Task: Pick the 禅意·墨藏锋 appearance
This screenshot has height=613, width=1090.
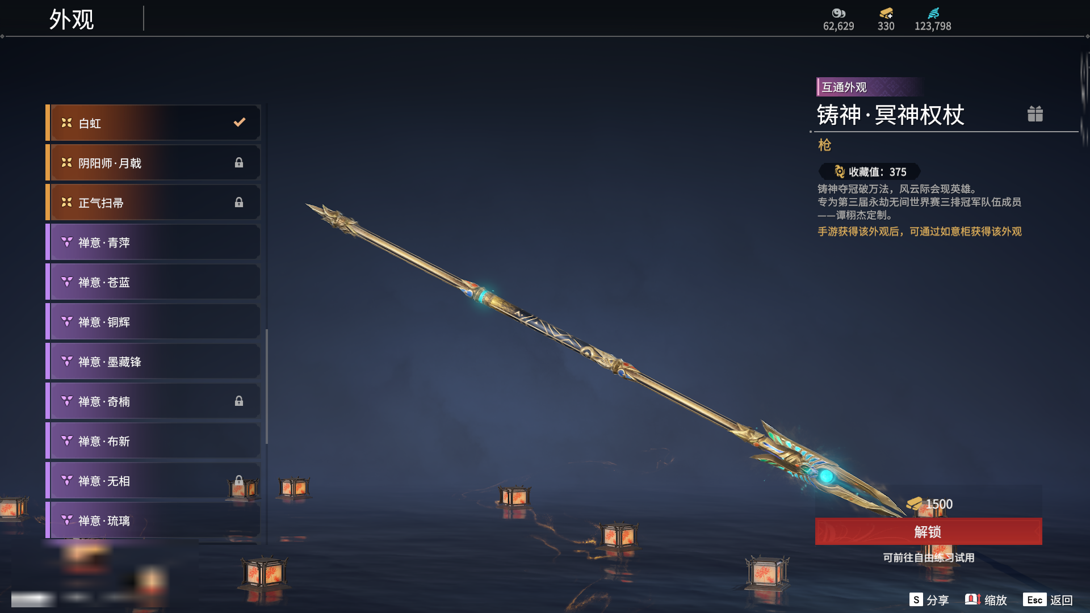Action: click(x=153, y=362)
